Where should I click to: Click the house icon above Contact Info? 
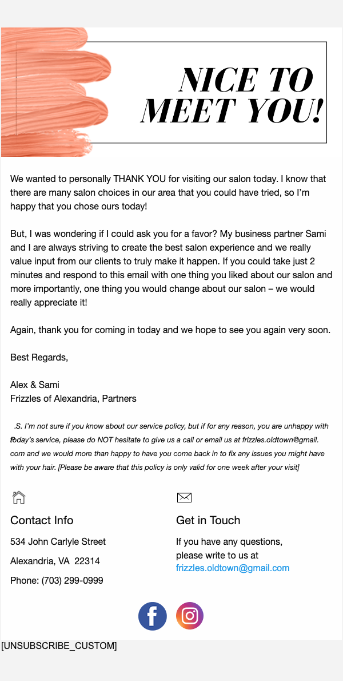[19, 497]
